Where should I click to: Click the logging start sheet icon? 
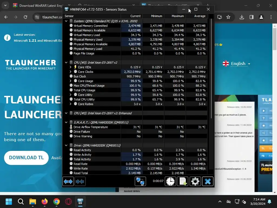click(183, 181)
